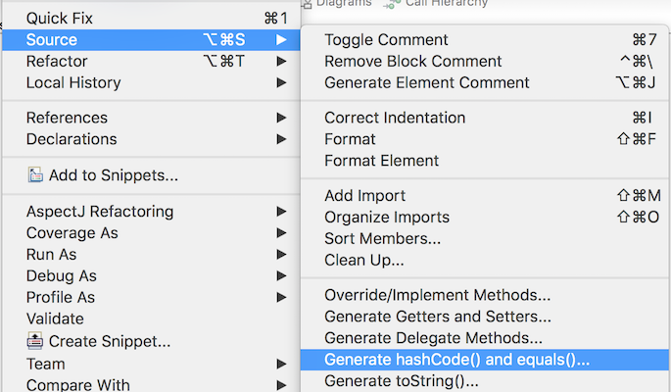Select Generate Getters and Setters
671x392 pixels.
(437, 317)
